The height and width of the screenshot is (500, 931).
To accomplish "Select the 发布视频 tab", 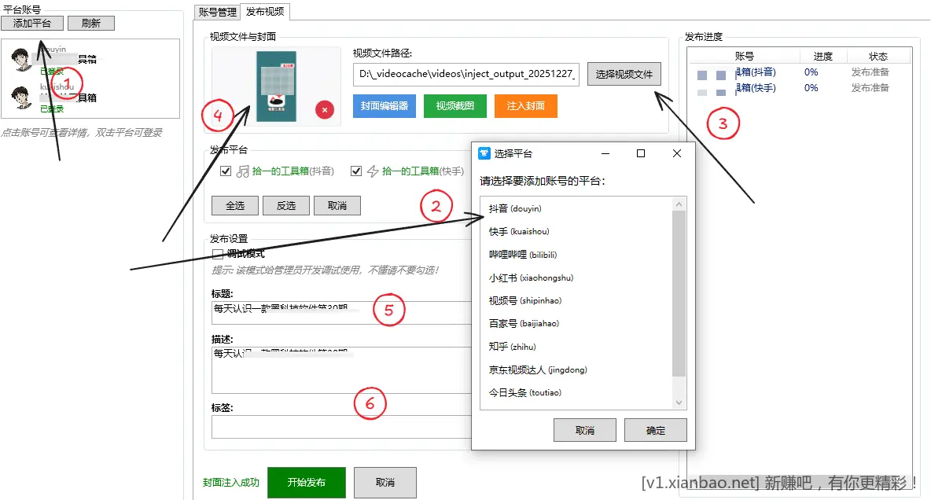I will pos(267,12).
